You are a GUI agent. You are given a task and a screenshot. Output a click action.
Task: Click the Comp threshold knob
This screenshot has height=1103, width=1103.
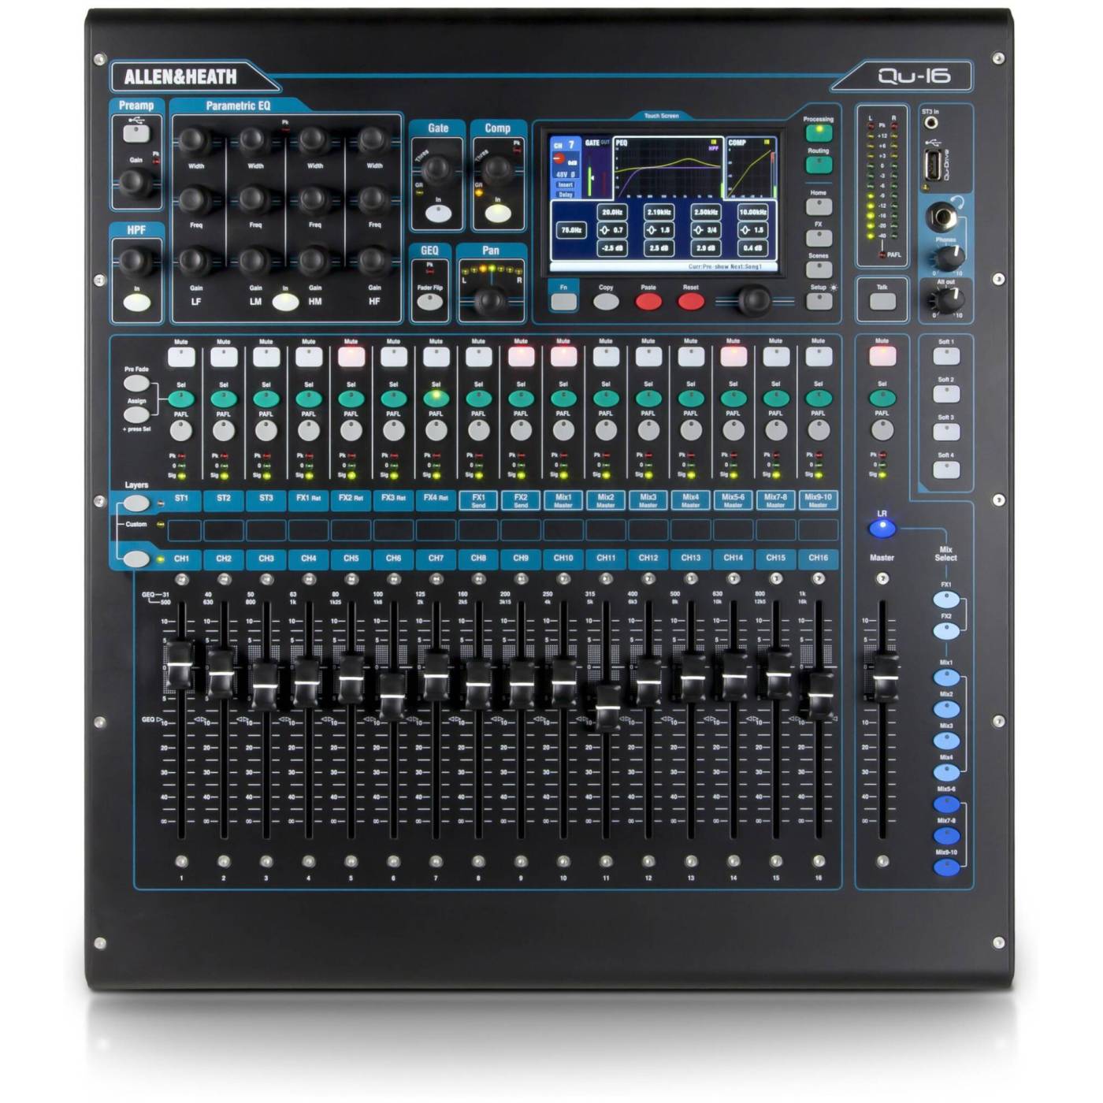[497, 169]
